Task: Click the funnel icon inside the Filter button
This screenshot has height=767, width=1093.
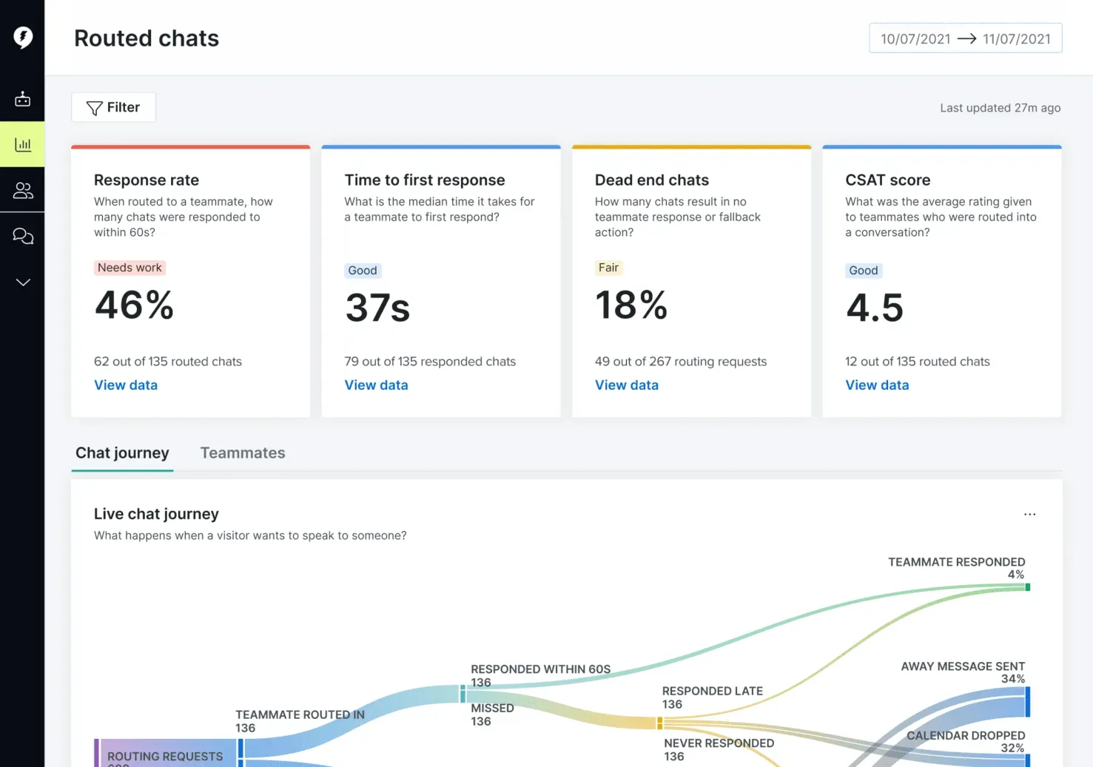Action: 93,107
